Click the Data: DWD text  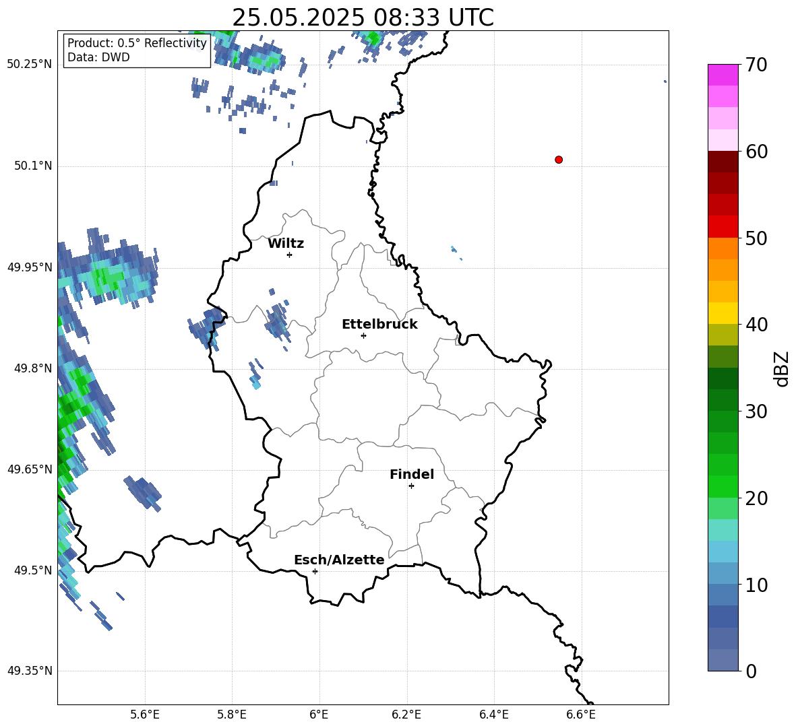coord(98,57)
